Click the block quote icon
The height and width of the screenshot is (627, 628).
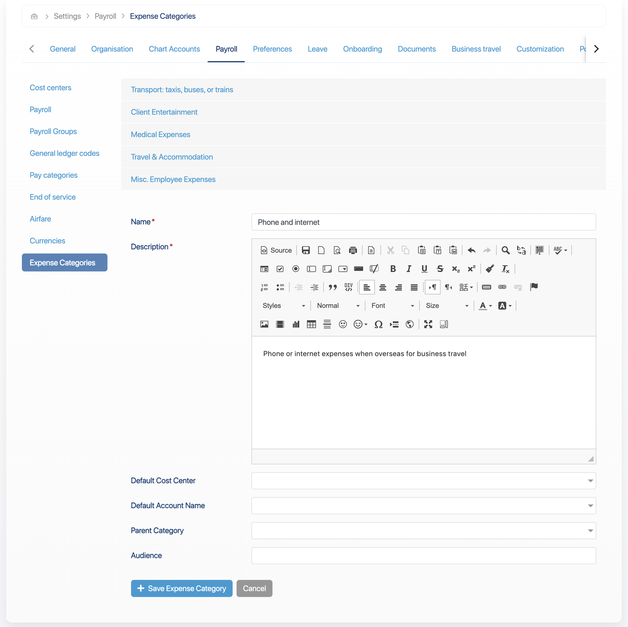pyautogui.click(x=332, y=287)
